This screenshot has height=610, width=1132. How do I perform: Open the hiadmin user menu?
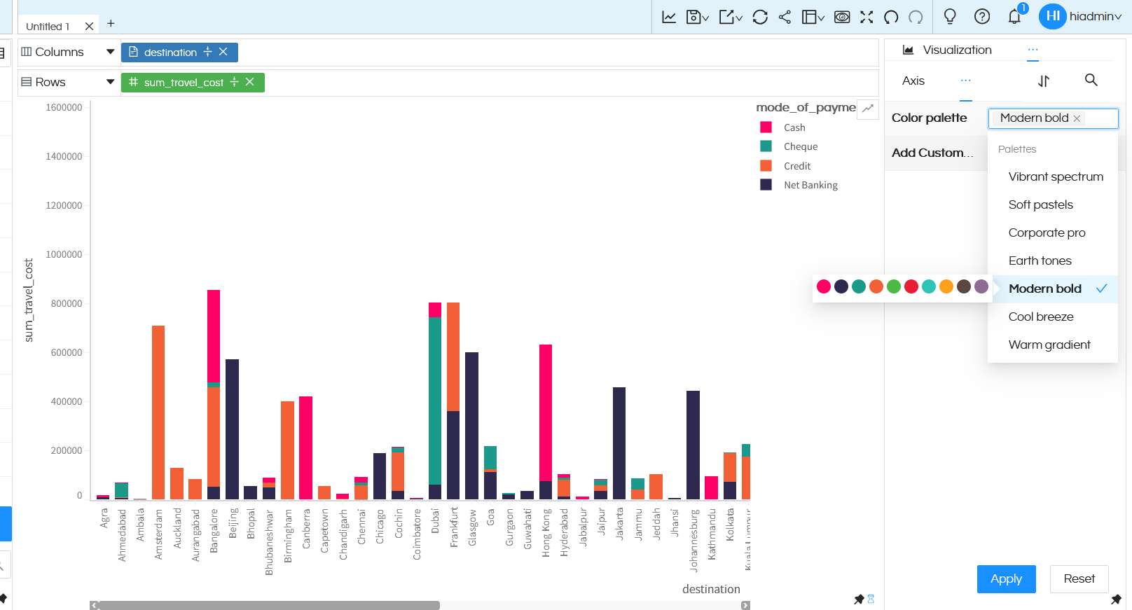pyautogui.click(x=1081, y=16)
